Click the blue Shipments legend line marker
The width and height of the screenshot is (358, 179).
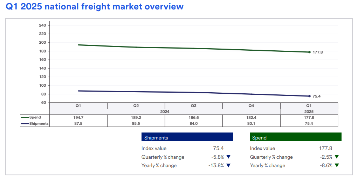coord(25,123)
